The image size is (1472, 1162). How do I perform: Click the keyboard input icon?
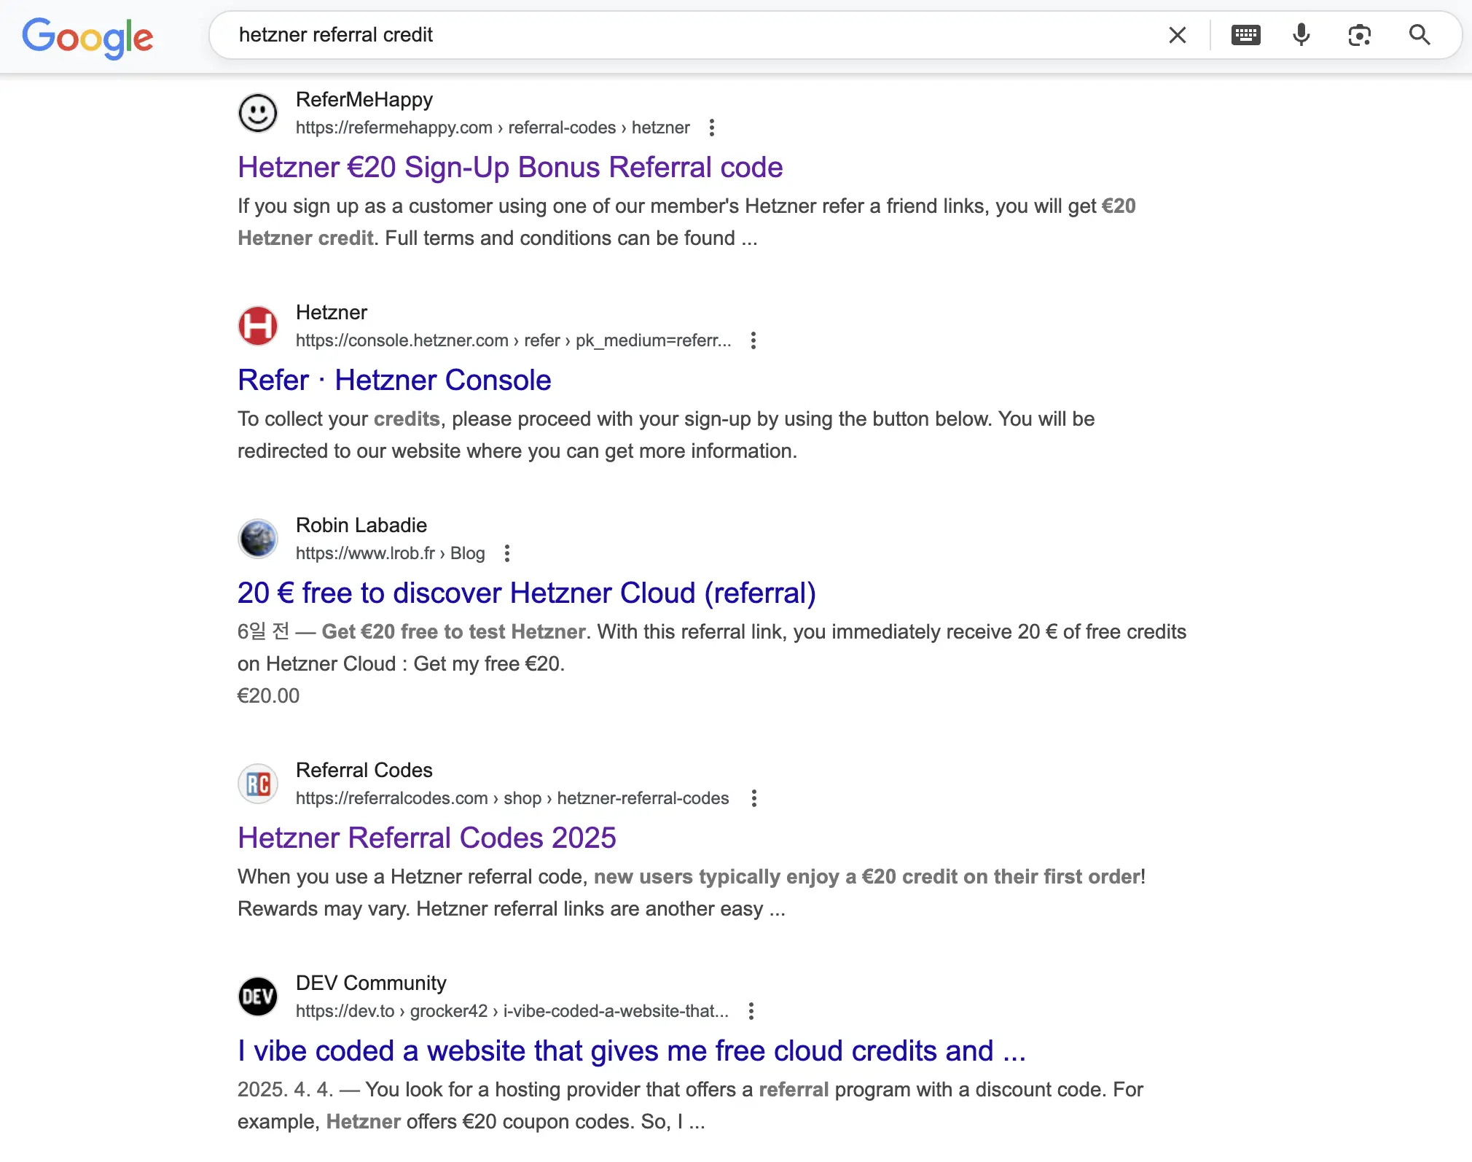coord(1245,34)
